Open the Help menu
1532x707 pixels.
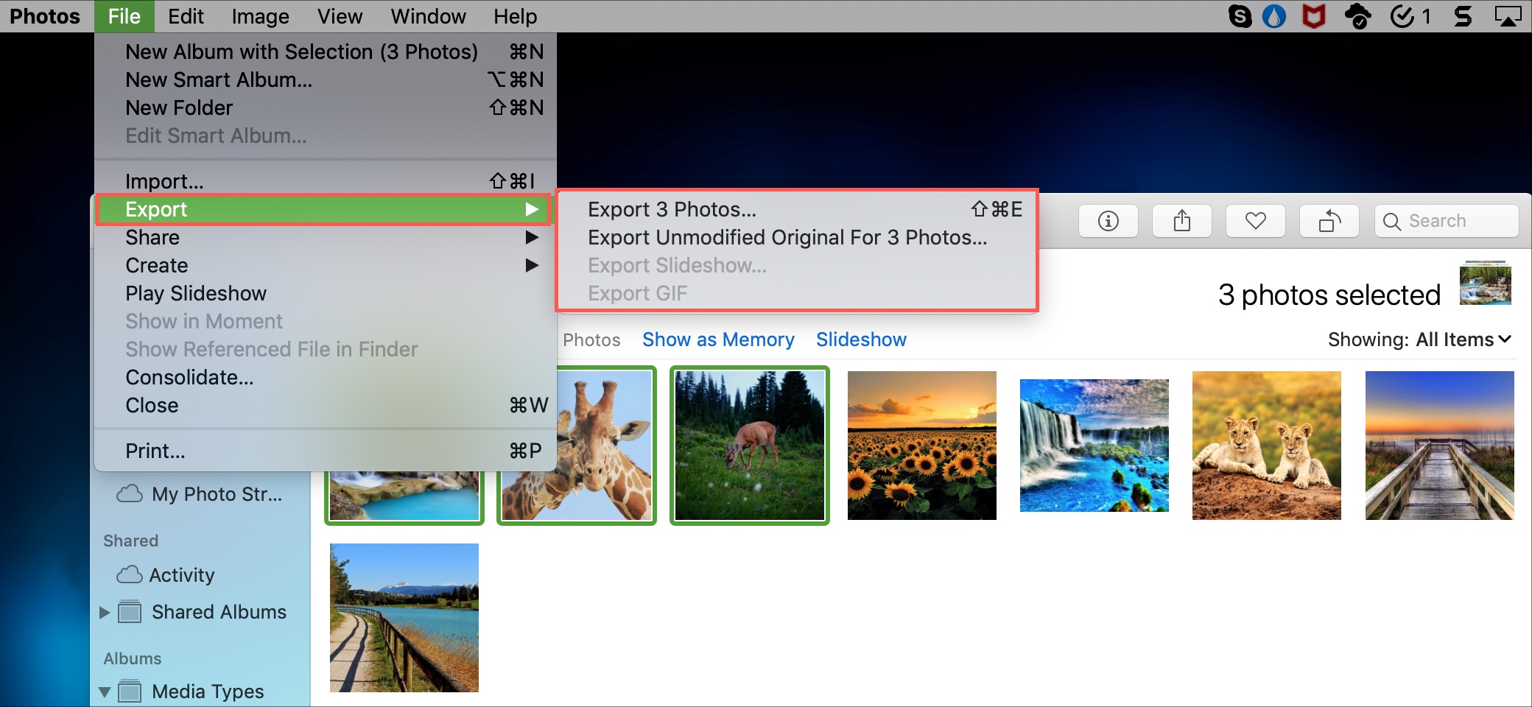click(x=515, y=16)
